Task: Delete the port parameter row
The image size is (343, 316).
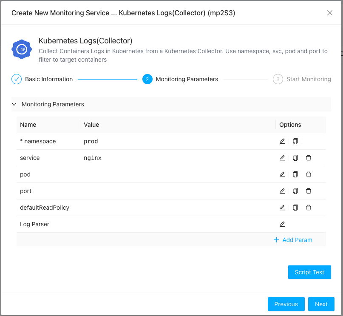Action: 309,191
